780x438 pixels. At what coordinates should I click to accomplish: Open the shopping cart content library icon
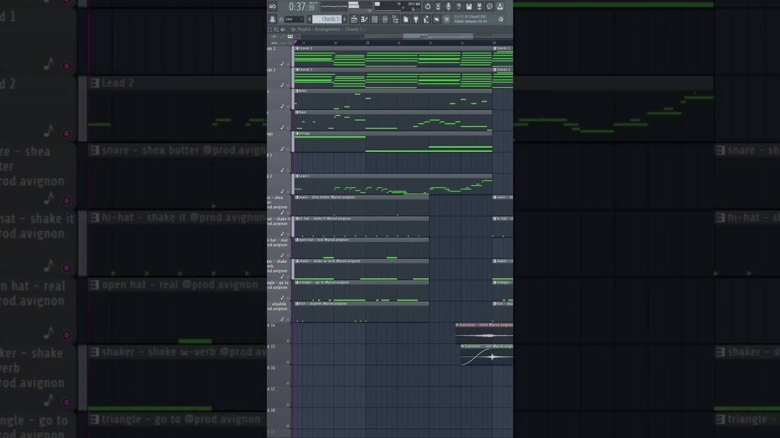click(447, 19)
